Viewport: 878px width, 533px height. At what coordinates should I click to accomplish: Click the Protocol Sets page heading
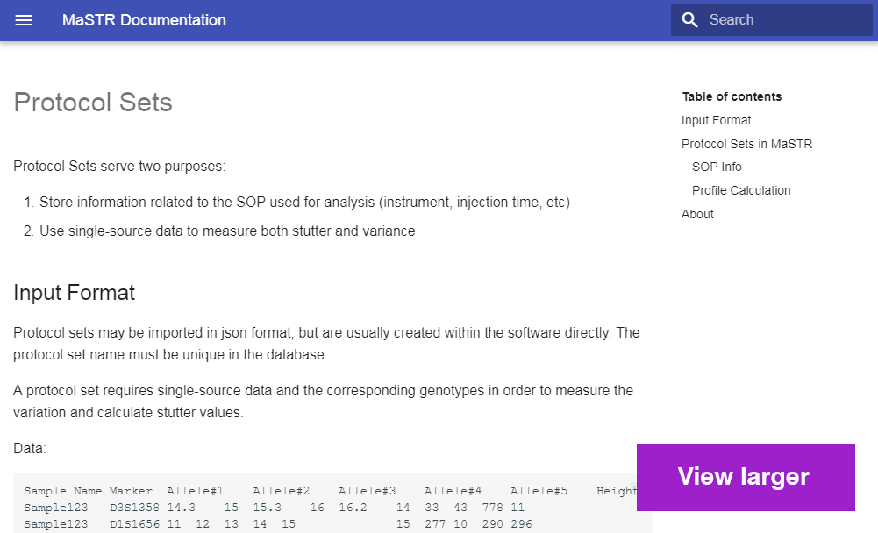(93, 103)
